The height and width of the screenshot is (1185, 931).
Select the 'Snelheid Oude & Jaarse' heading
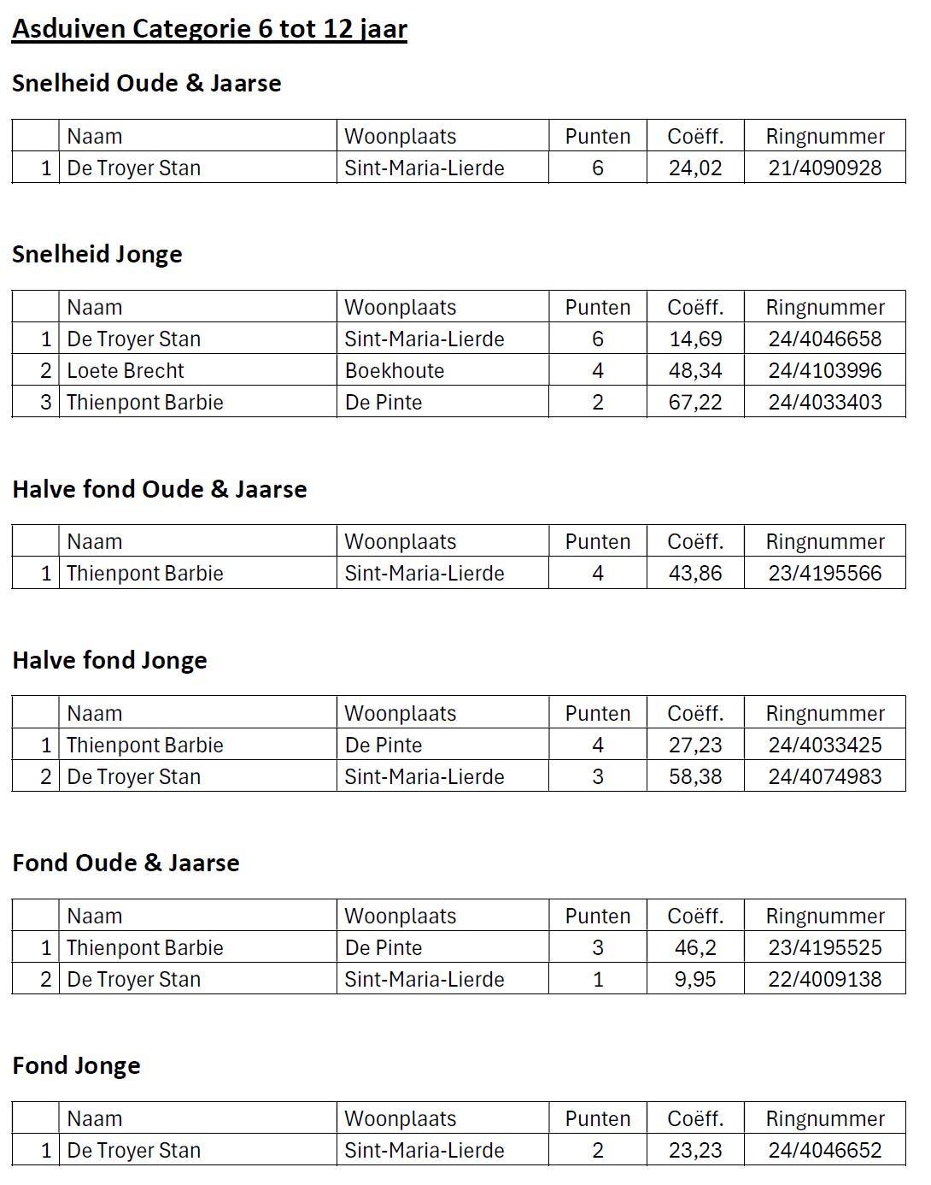pos(146,83)
